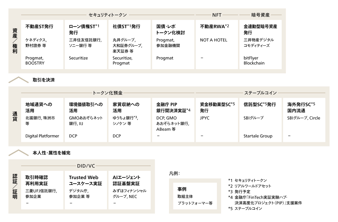
Task: Select footnote *3 発行予定
Action: click(x=239, y=192)
